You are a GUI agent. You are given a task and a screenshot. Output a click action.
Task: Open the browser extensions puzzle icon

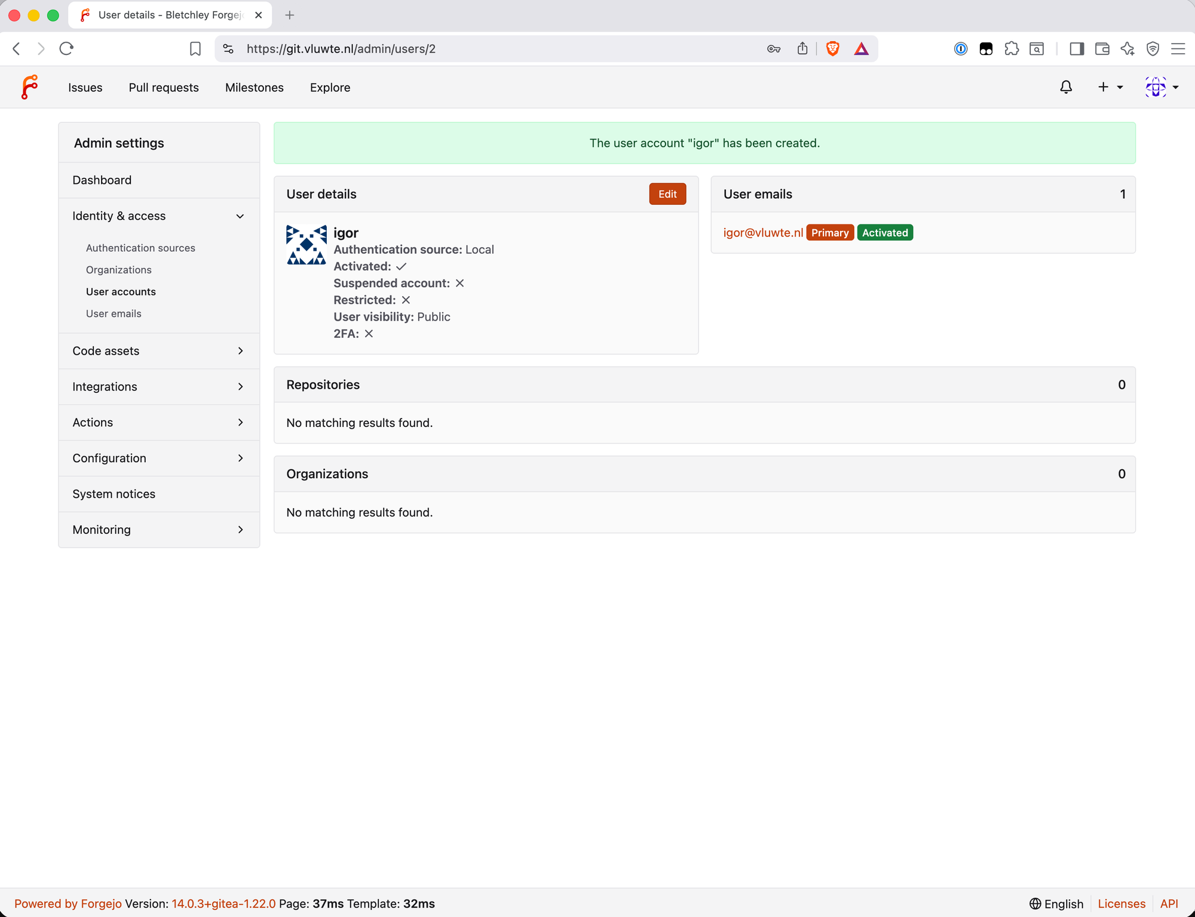coord(1012,48)
